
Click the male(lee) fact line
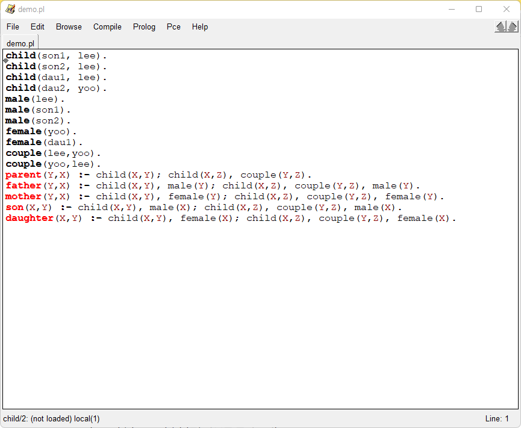tap(35, 99)
